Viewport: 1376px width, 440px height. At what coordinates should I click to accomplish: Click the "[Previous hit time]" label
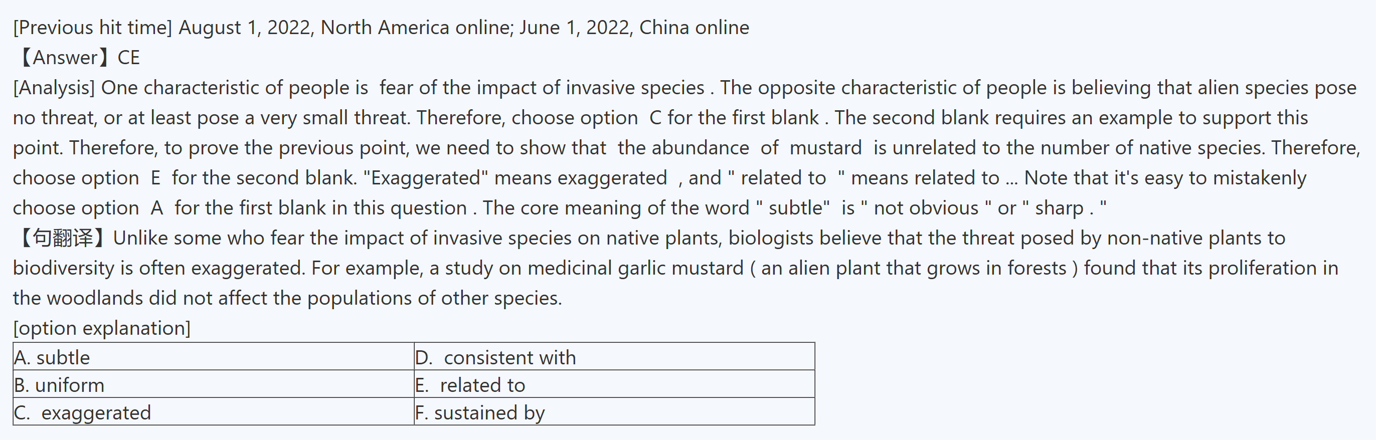pyautogui.click(x=92, y=27)
